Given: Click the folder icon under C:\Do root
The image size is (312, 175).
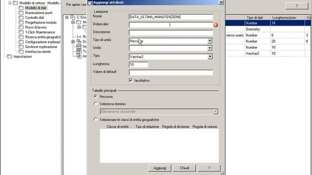Looking at the screenshot, I should (x=79, y=22).
